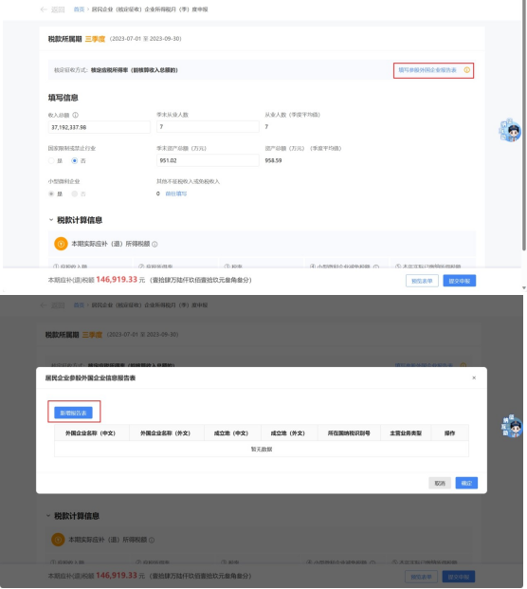This screenshot has height=589, width=527.
Task: Select 是 radio for 小型微利企业
Action: 51,193
